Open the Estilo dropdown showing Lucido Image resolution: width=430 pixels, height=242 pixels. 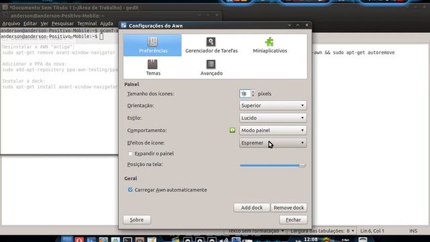[273, 118]
